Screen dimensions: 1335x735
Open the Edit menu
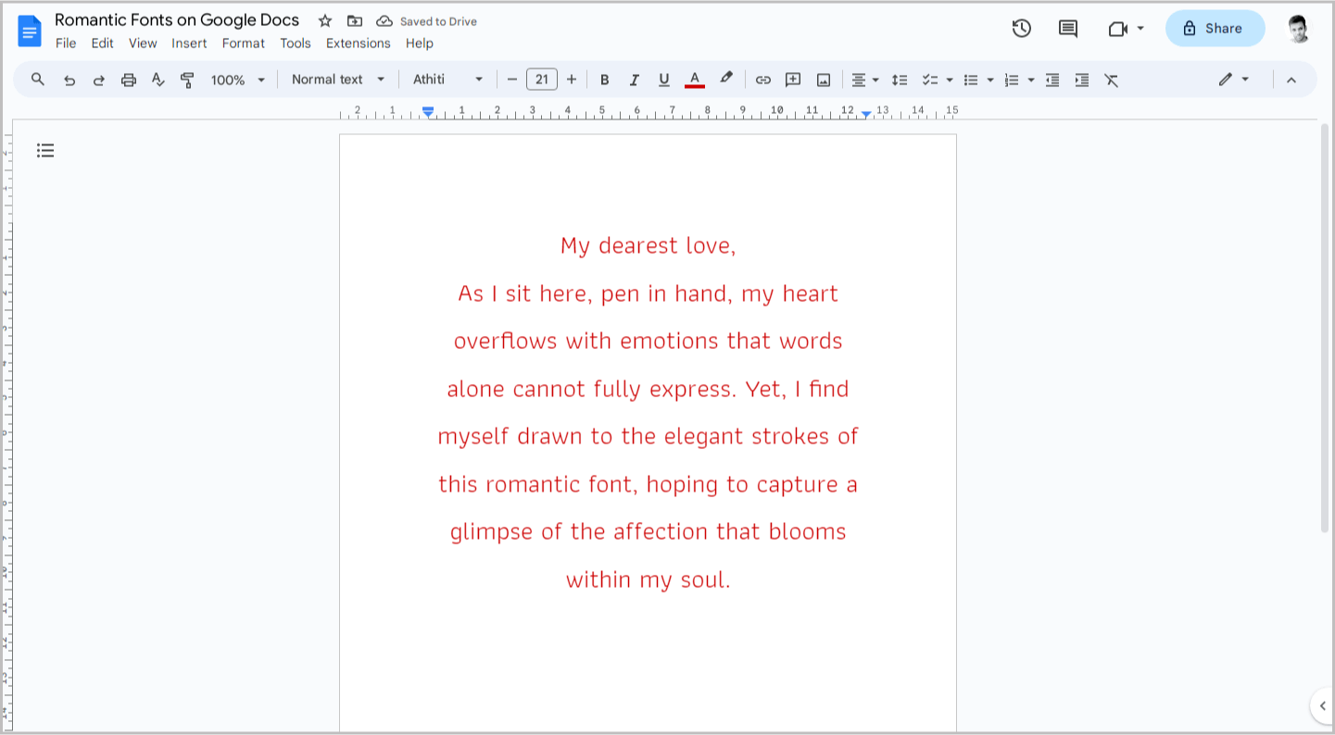102,44
